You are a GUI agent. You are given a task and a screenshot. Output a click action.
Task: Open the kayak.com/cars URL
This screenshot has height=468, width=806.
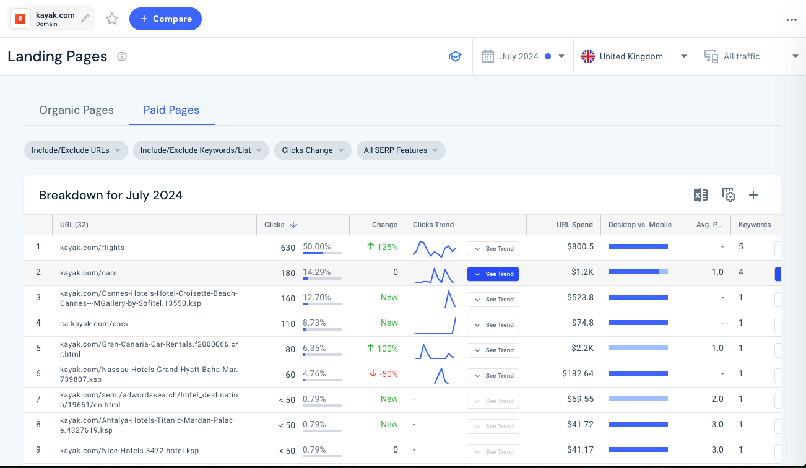tap(89, 273)
